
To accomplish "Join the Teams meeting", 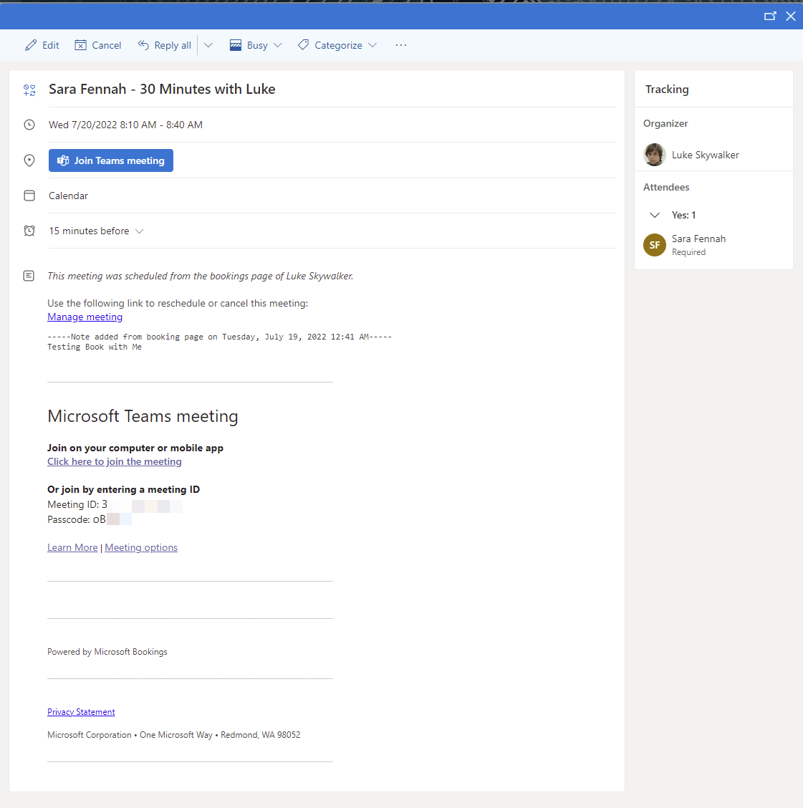I will 111,160.
